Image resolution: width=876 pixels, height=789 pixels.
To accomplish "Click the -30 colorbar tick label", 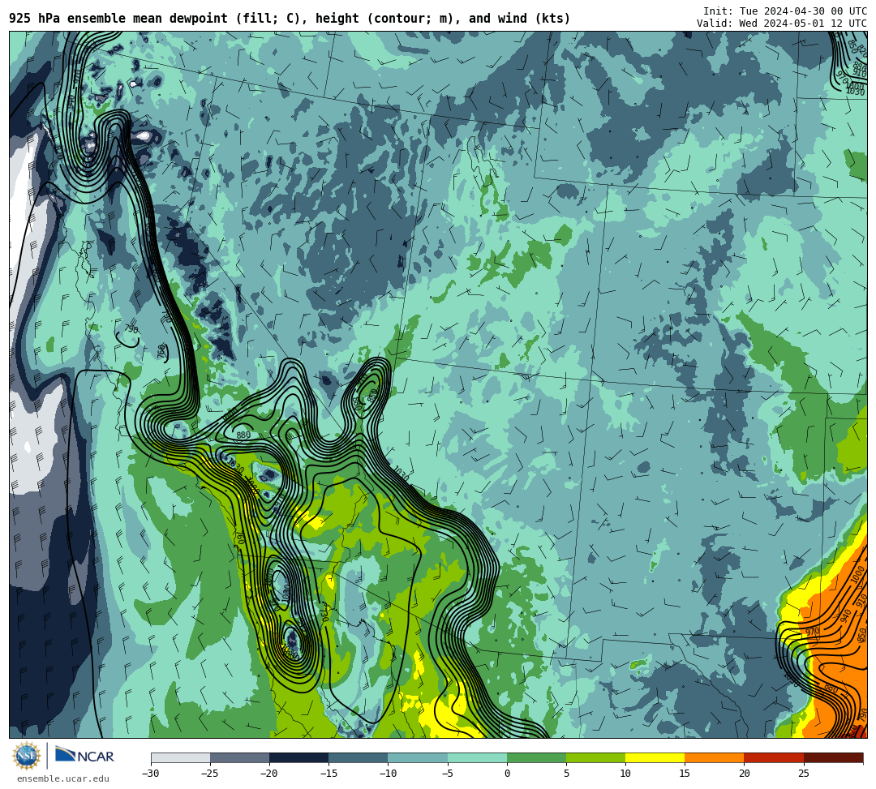I will (151, 774).
